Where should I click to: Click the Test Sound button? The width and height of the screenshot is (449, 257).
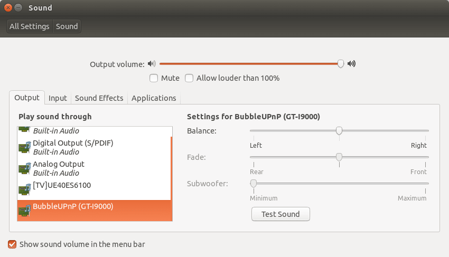click(x=280, y=214)
